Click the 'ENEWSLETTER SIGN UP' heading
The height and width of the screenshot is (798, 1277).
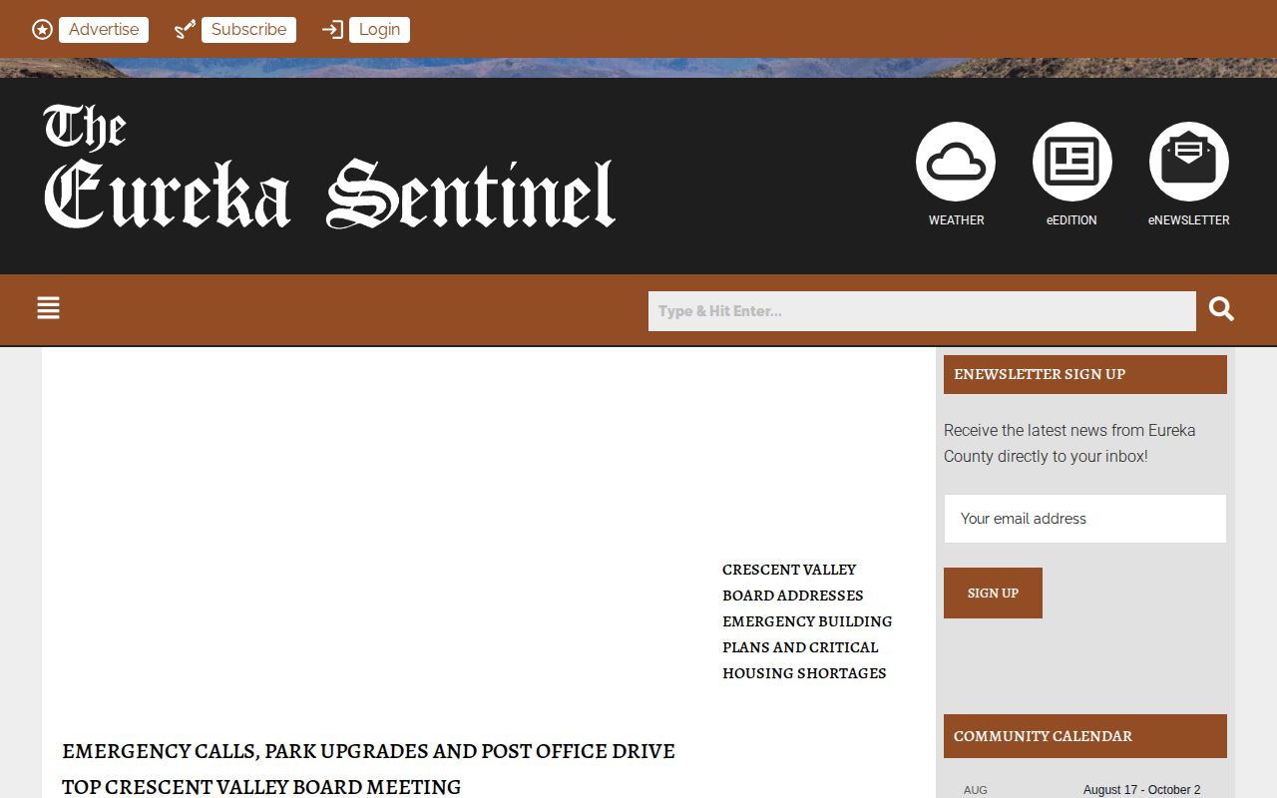[x=1040, y=374]
